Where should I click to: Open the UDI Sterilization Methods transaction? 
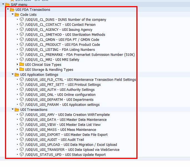65,35
